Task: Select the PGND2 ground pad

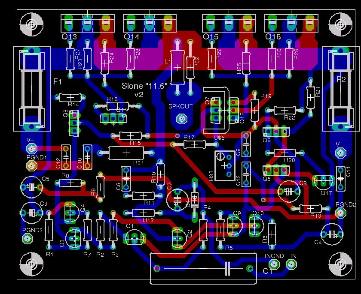Action: (340, 213)
